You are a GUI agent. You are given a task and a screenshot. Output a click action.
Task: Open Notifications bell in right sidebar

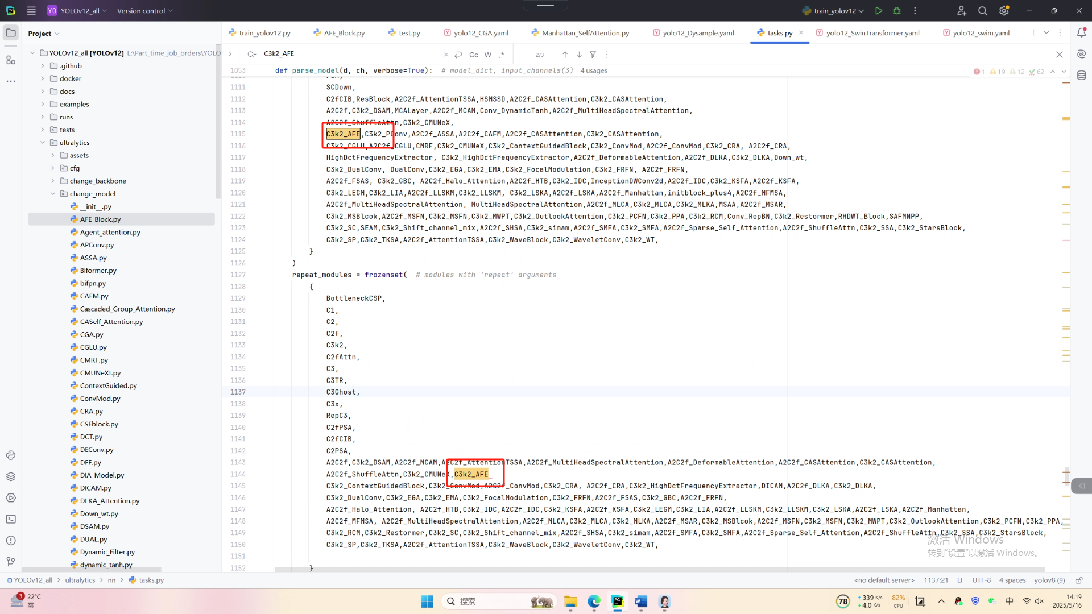(1081, 33)
